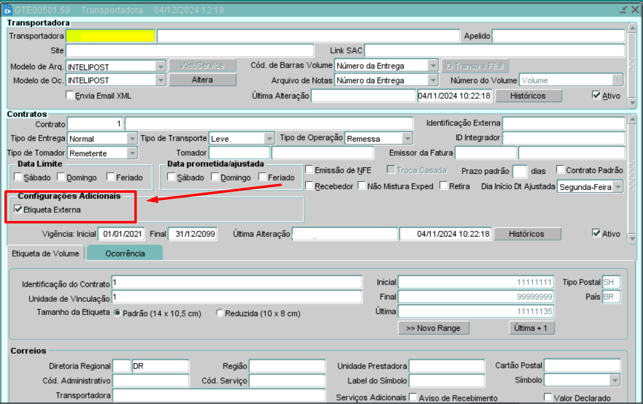Click the minimize window icon in title bar
The image size is (643, 404).
(624, 10)
